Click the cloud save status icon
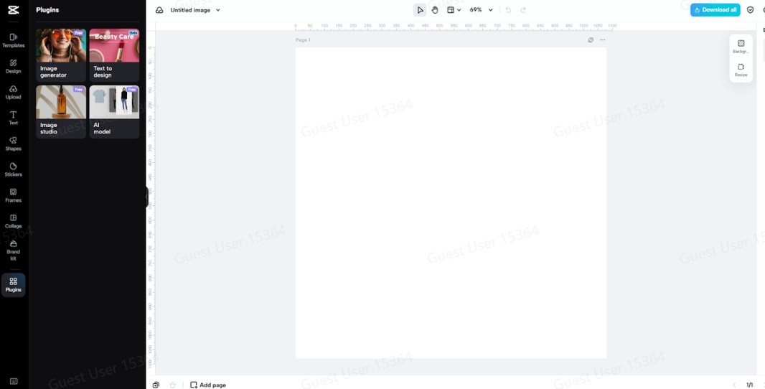The width and height of the screenshot is (765, 389). pyautogui.click(x=159, y=10)
